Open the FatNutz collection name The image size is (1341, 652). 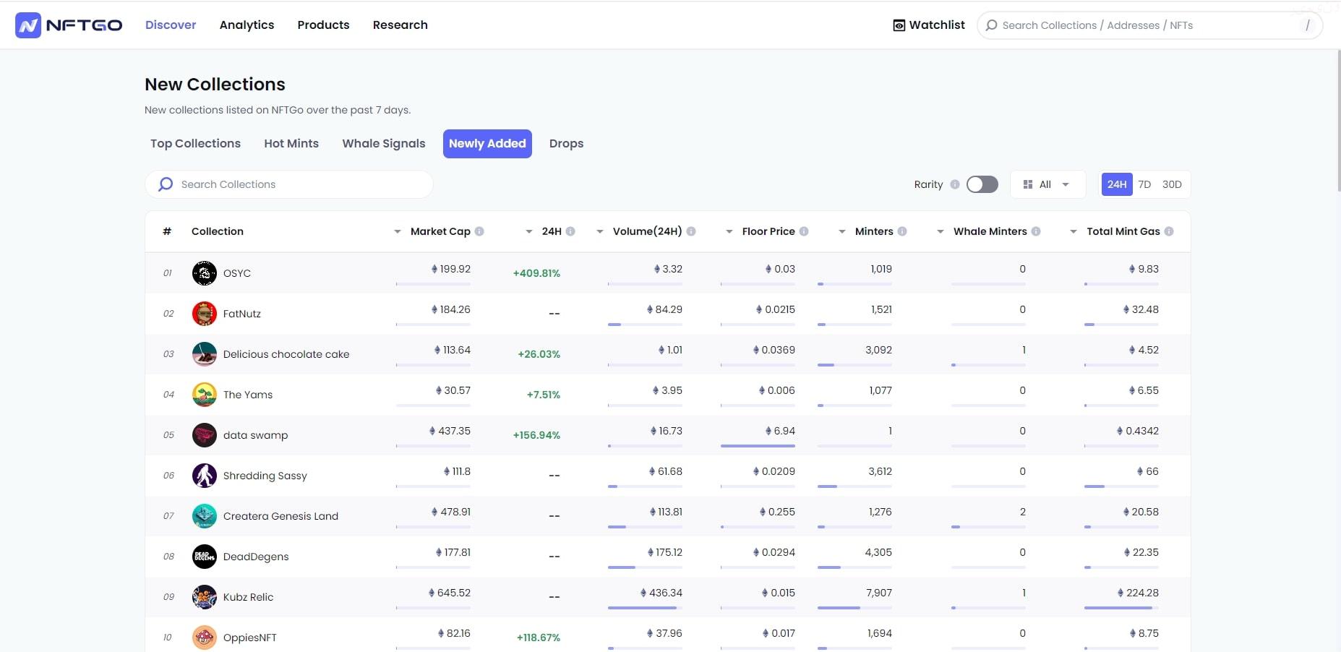click(x=242, y=314)
